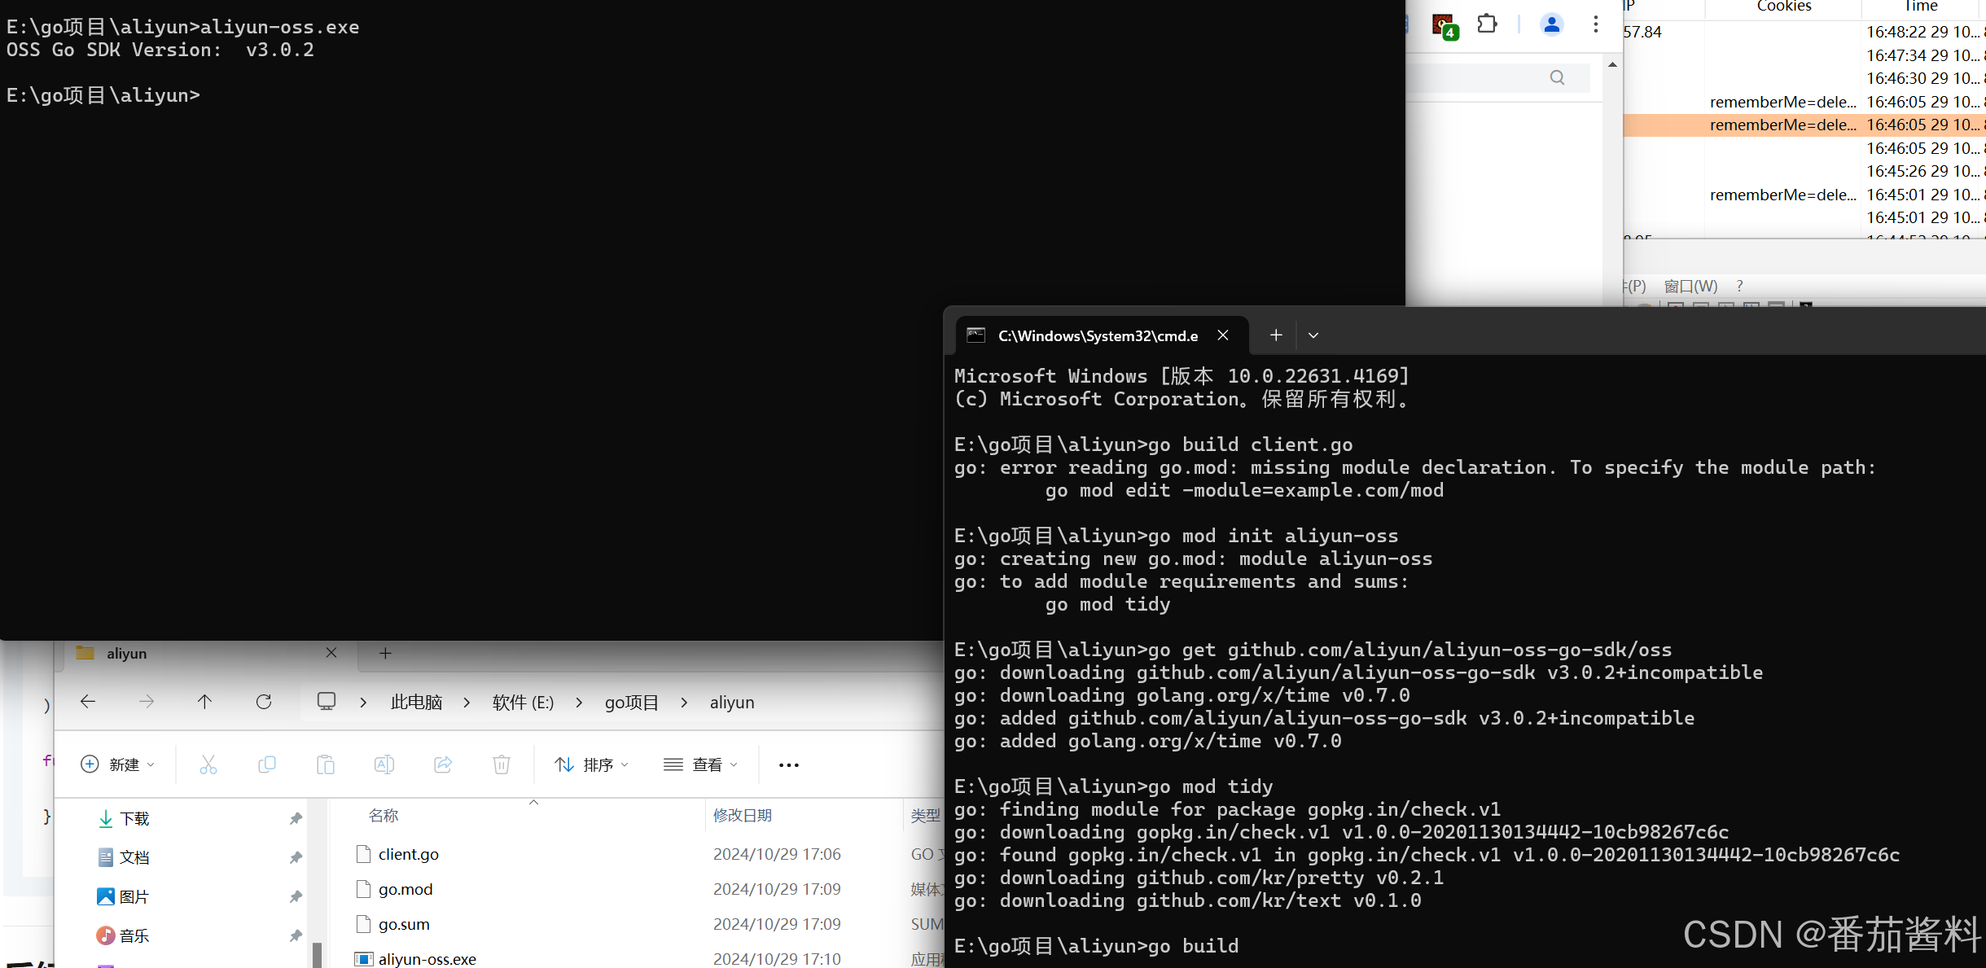Open 音乐 in Explorer sidebar
The width and height of the screenshot is (1986, 968).
pos(134,935)
